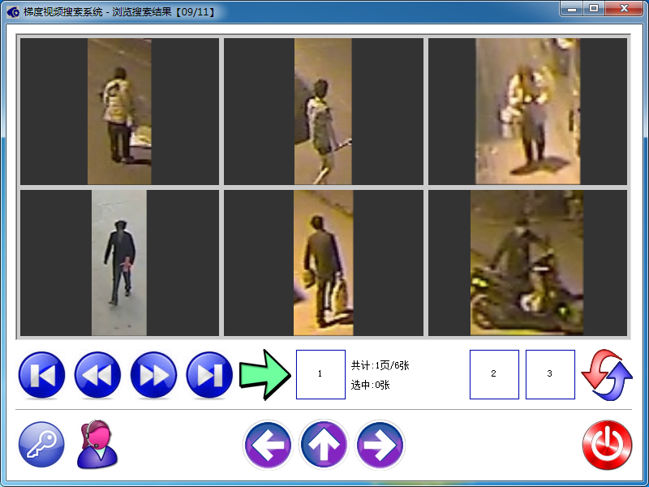Click the app icon in title bar

click(13, 12)
